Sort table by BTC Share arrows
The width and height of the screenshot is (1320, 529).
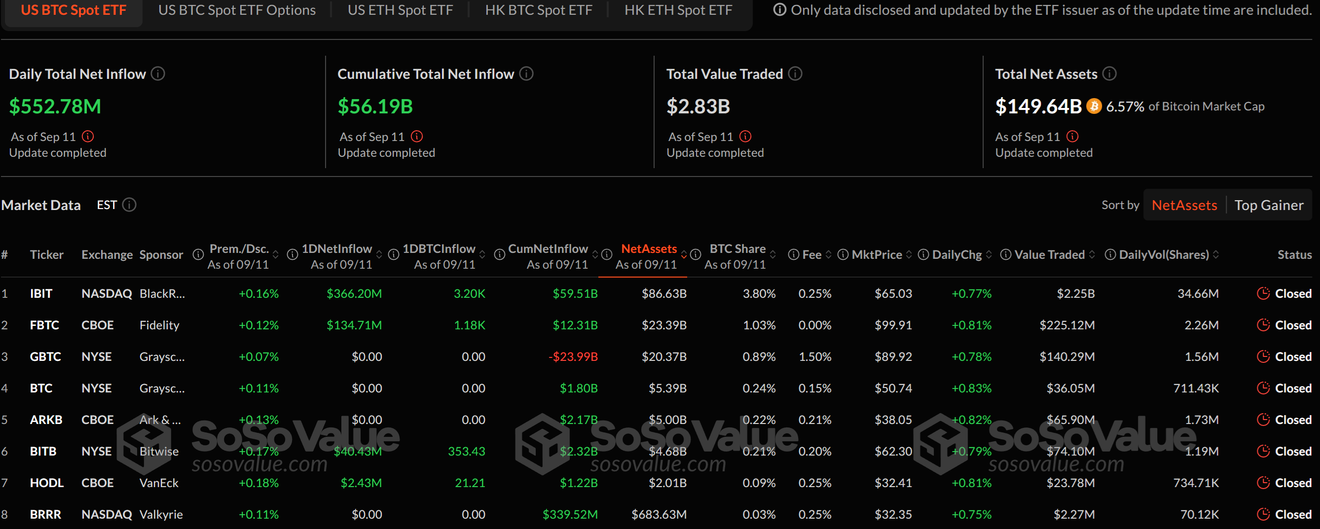[773, 254]
